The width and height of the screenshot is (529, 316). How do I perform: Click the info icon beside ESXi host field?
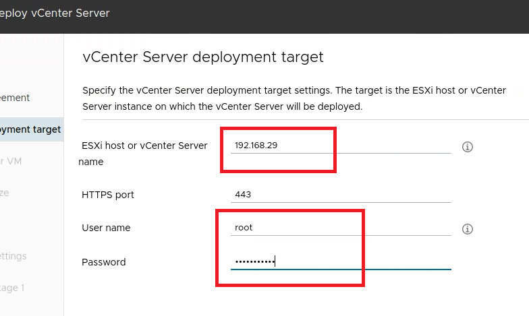(x=467, y=147)
